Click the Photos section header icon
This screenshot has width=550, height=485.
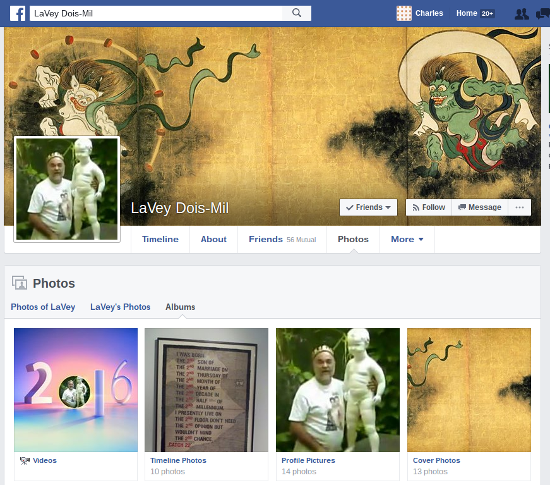(20, 283)
